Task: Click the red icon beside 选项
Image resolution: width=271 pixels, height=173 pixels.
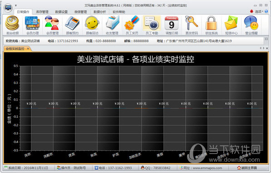Action: (251, 11)
